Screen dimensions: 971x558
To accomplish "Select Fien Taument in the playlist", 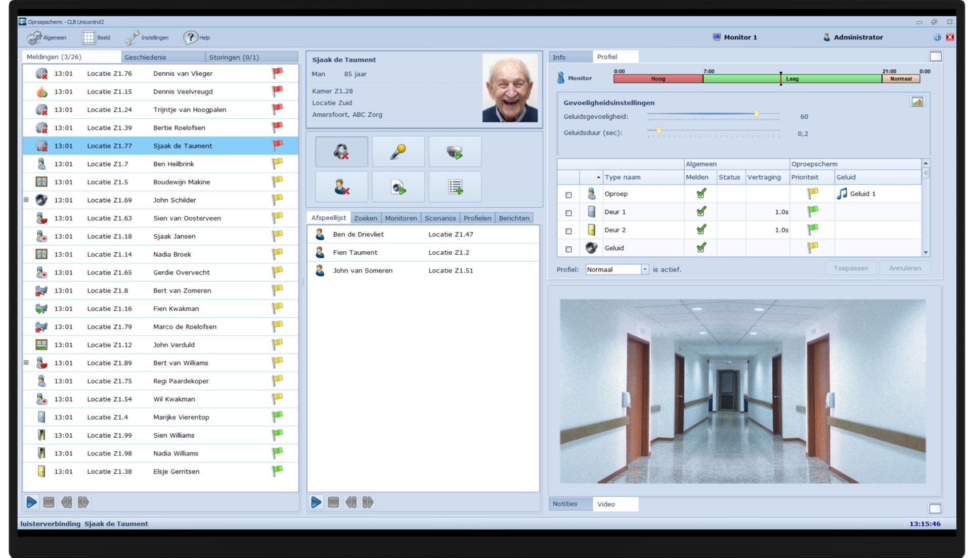I will pyautogui.click(x=355, y=253).
